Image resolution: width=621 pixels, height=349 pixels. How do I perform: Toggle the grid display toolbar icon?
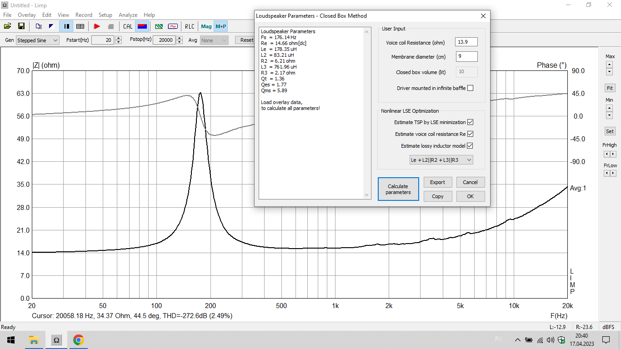tap(80, 26)
